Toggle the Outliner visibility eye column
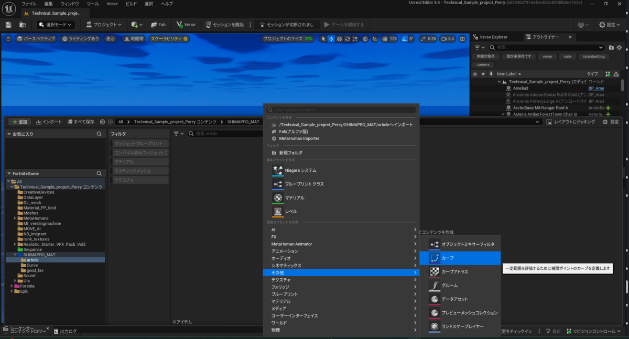 click(x=475, y=74)
